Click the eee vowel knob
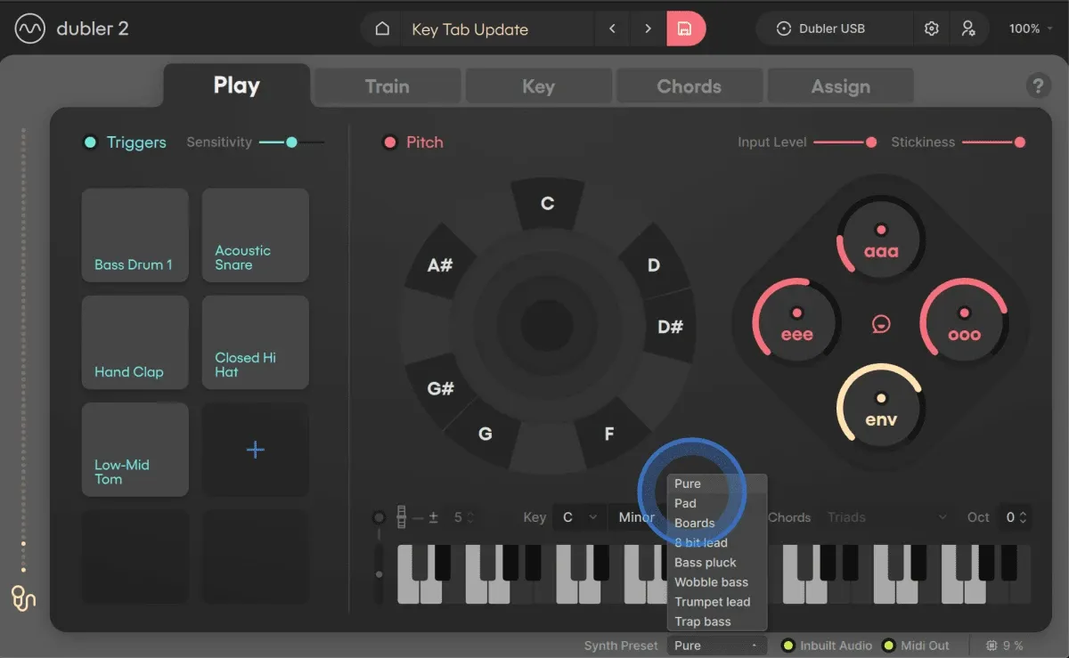 click(x=797, y=324)
